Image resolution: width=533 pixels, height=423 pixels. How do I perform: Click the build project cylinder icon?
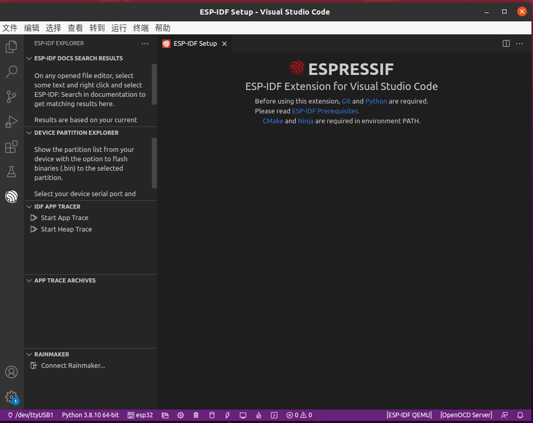point(212,415)
